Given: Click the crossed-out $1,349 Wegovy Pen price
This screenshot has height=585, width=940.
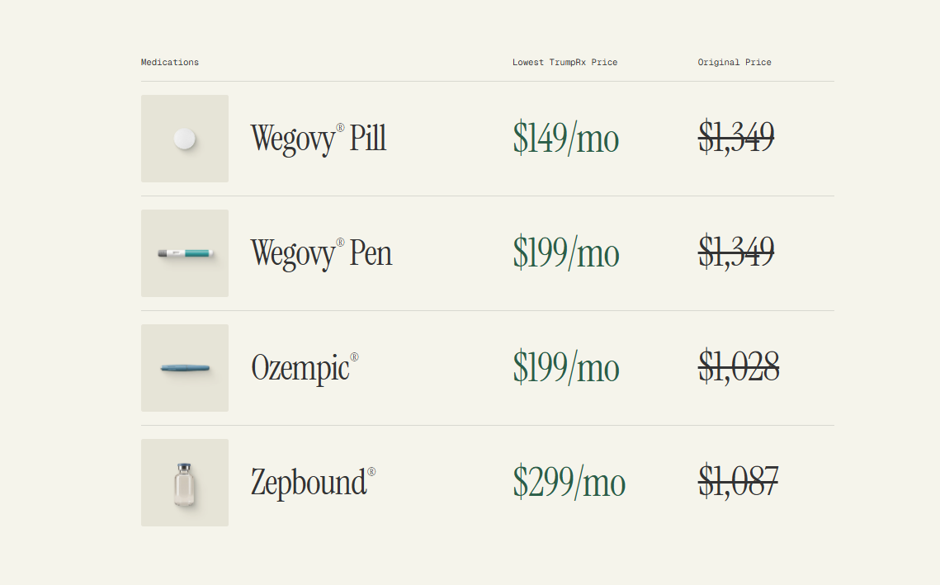Looking at the screenshot, I should [x=736, y=252].
